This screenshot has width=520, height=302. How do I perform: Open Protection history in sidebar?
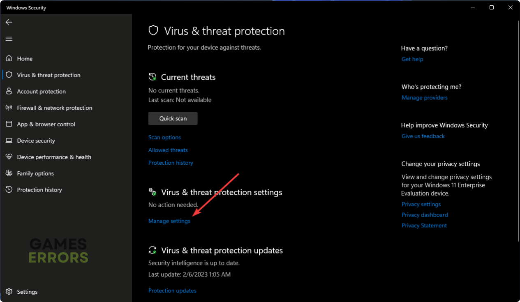[39, 190]
